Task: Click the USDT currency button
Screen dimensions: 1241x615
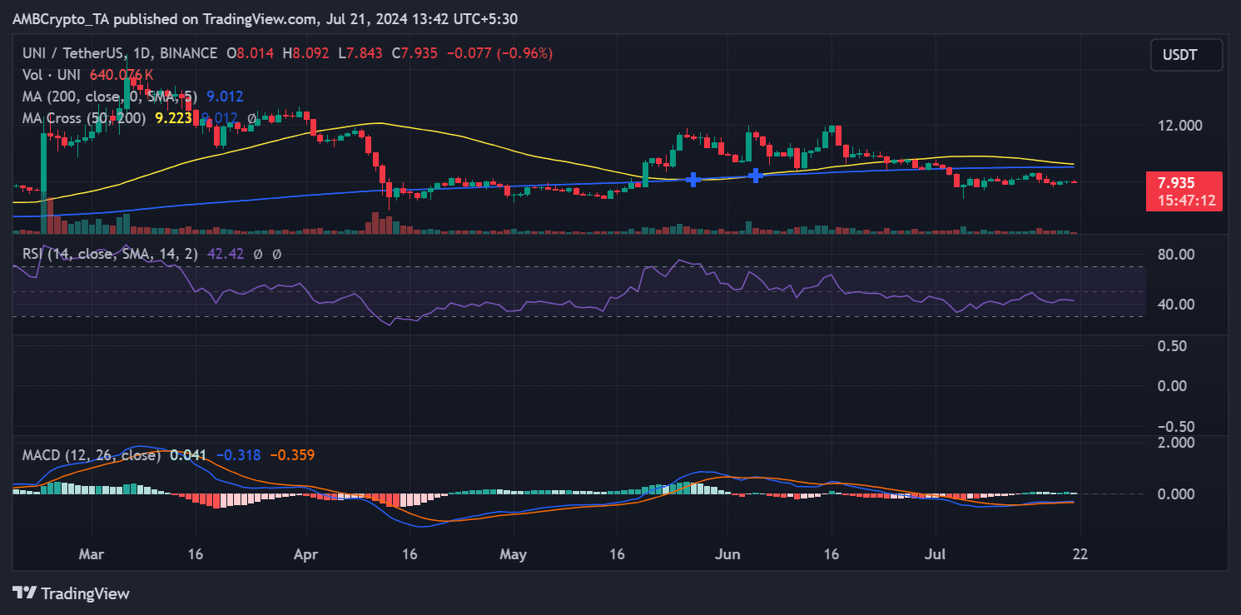Action: [x=1187, y=55]
